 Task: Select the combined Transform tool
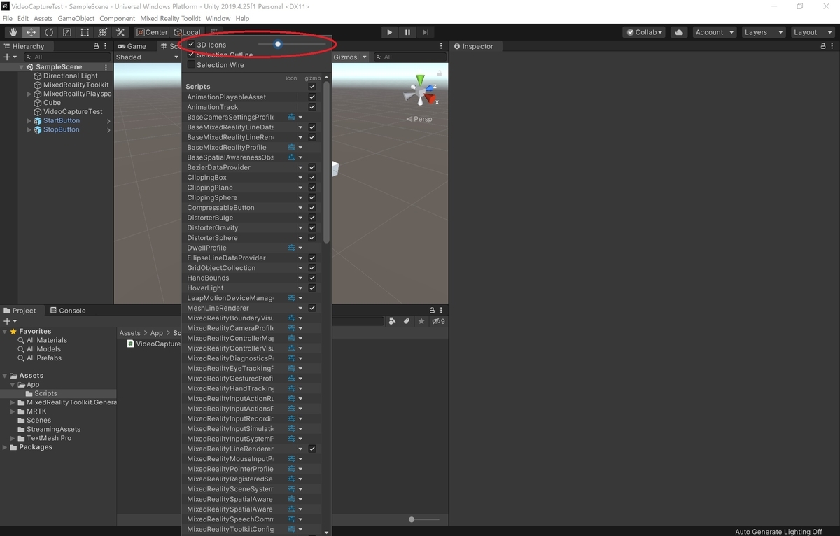tap(103, 32)
